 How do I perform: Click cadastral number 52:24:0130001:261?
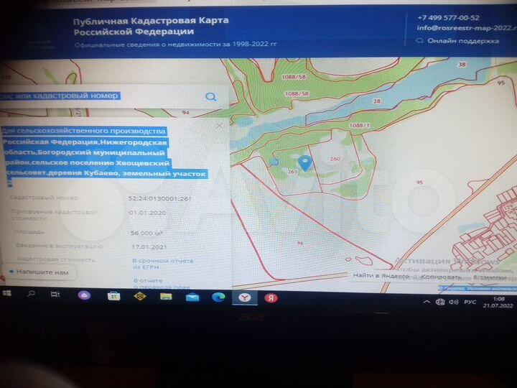click(159, 198)
